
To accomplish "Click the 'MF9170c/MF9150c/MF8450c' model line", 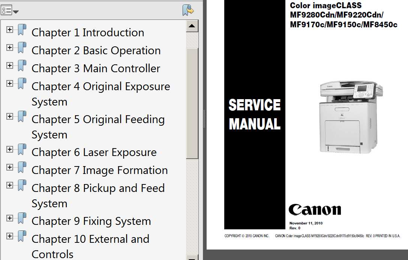I will 343,25.
